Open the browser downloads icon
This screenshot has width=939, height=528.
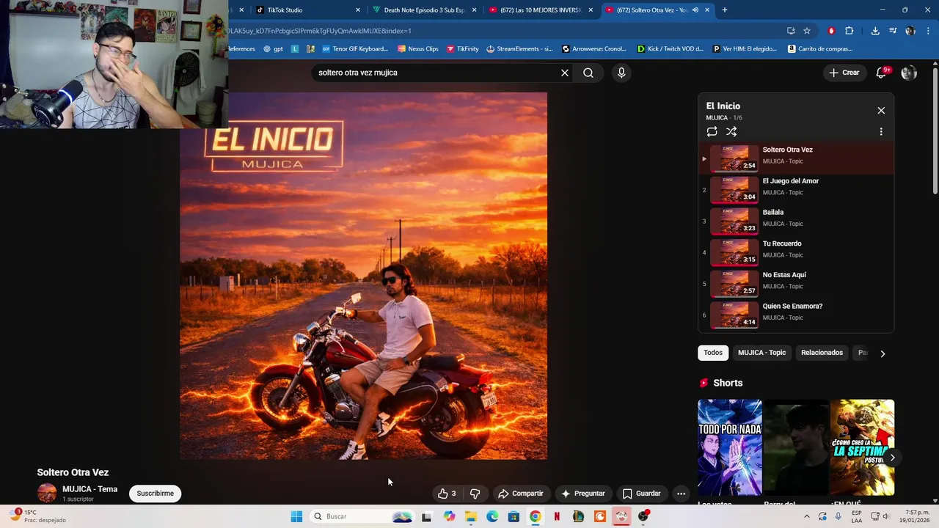point(875,31)
